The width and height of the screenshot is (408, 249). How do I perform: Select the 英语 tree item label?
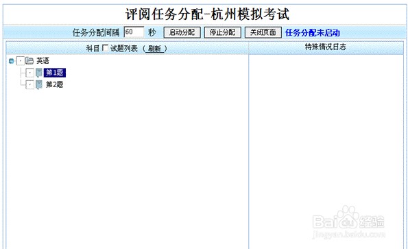coord(43,61)
